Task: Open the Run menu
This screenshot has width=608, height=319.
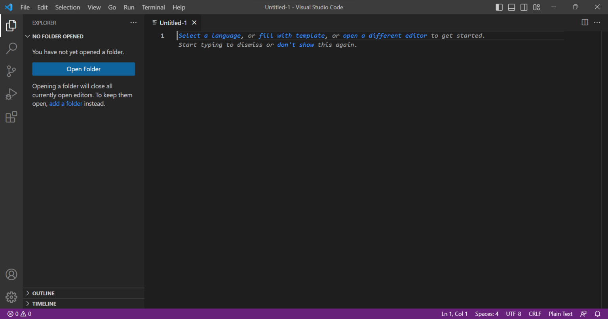Action: [129, 7]
